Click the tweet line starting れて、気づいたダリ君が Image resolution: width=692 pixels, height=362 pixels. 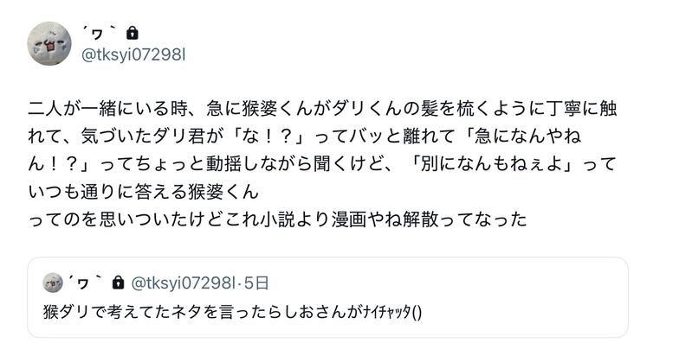tap(321, 137)
